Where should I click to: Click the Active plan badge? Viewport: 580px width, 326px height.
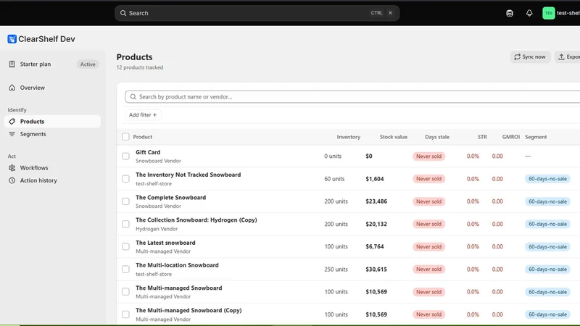[x=88, y=64]
